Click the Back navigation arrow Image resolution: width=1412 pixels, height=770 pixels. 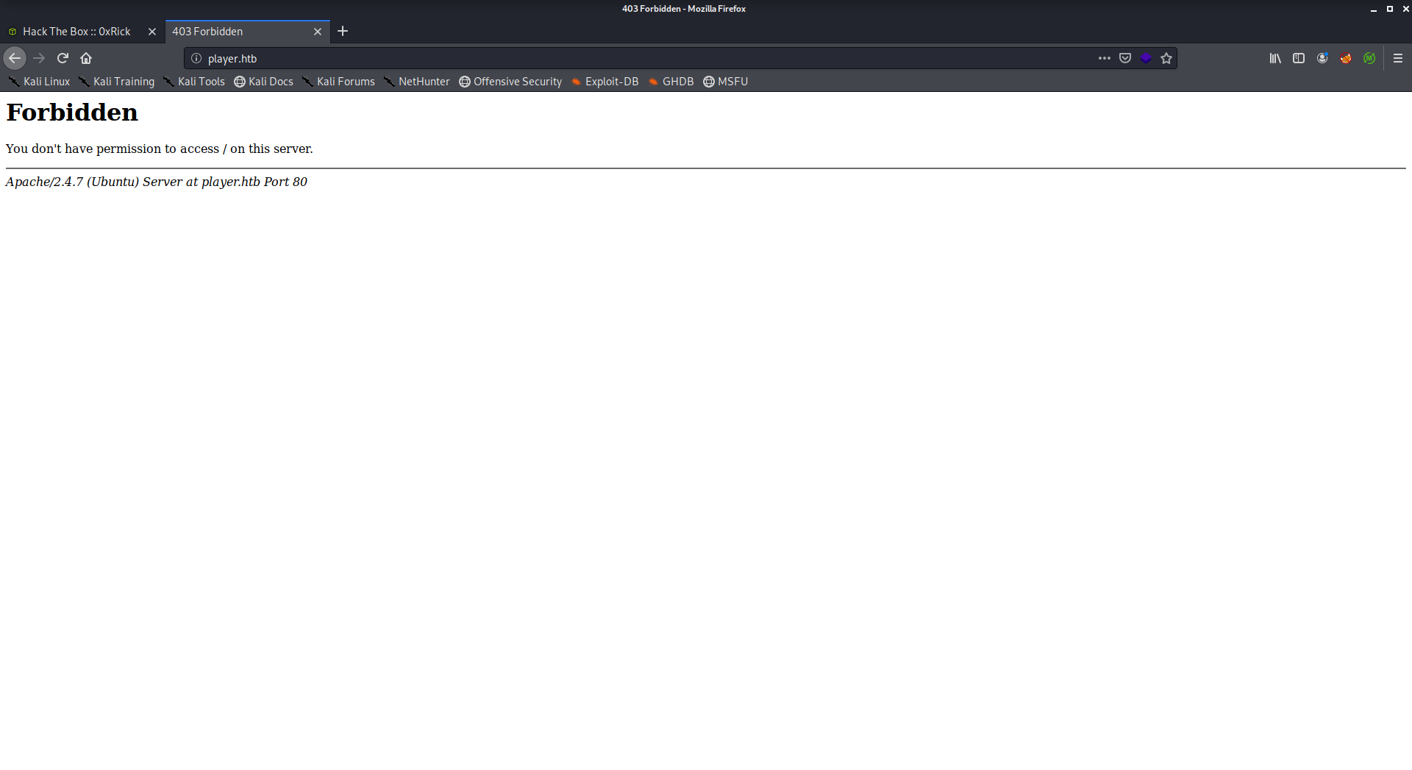point(15,58)
